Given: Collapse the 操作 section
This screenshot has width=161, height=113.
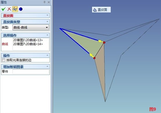Looking at the screenshot, I should 47,55.
